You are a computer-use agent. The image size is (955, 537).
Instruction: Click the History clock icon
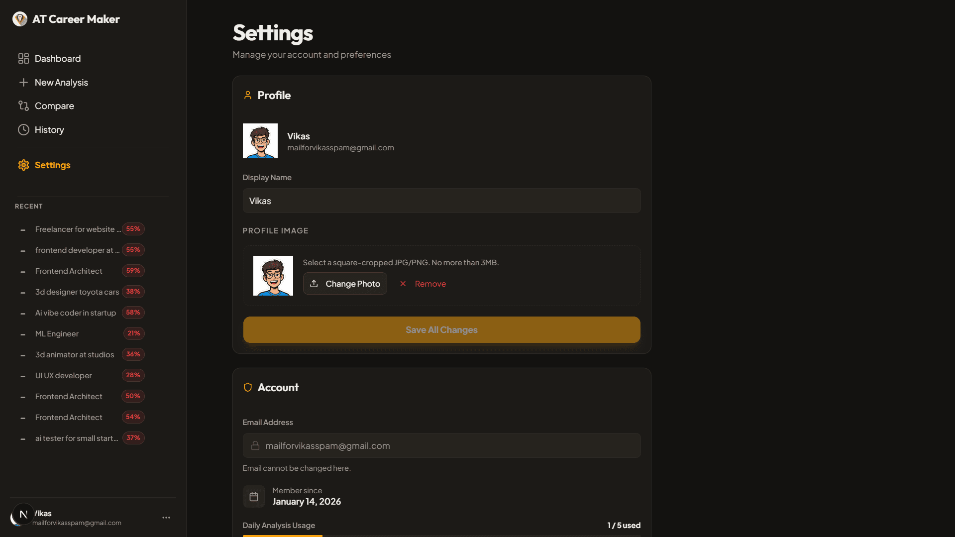(x=23, y=129)
